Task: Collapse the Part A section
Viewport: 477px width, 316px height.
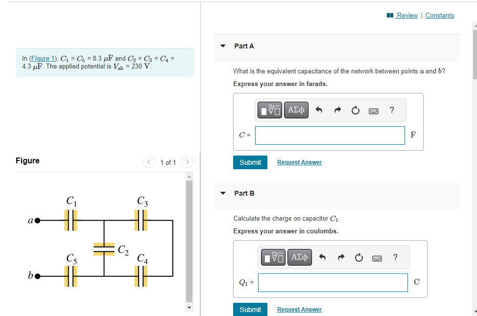Action: [x=223, y=46]
